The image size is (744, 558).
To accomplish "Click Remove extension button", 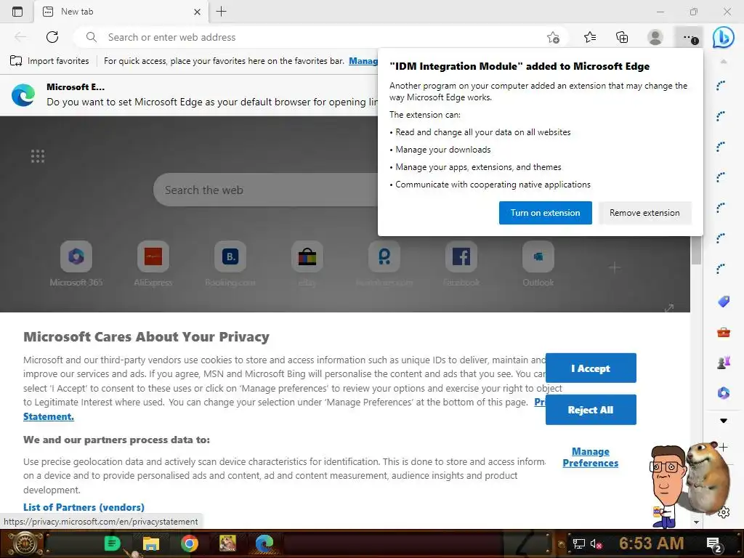I will point(644,213).
